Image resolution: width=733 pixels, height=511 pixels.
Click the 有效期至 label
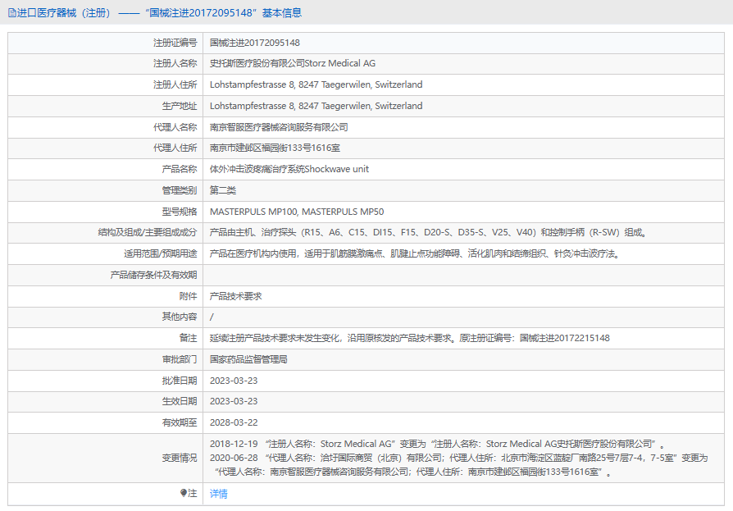(x=180, y=422)
